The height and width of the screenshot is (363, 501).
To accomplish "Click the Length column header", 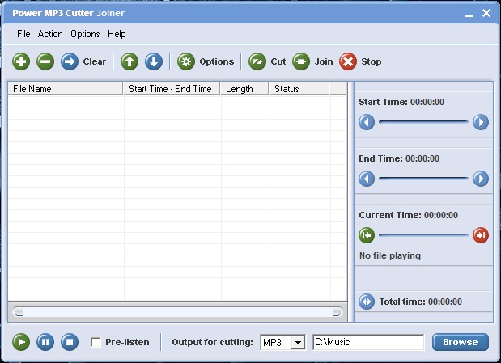I will pyautogui.click(x=244, y=88).
